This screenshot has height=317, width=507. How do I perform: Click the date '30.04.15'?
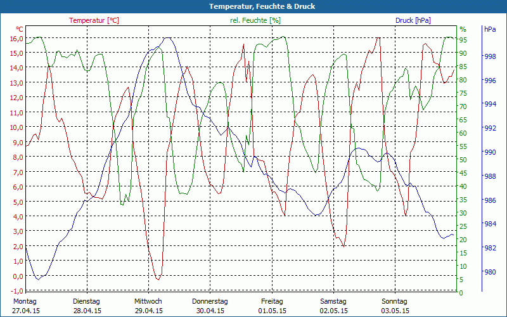pyautogui.click(x=210, y=311)
